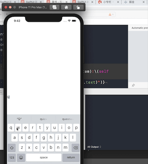Tap the p key

76,128
